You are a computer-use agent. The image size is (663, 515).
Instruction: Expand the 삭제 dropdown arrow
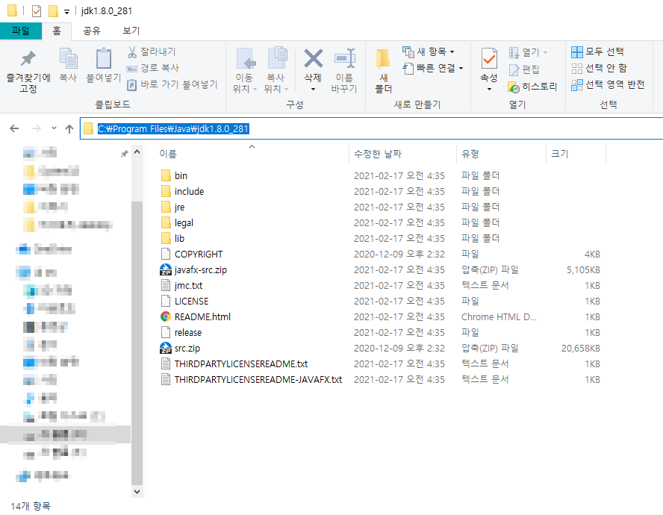click(x=314, y=90)
